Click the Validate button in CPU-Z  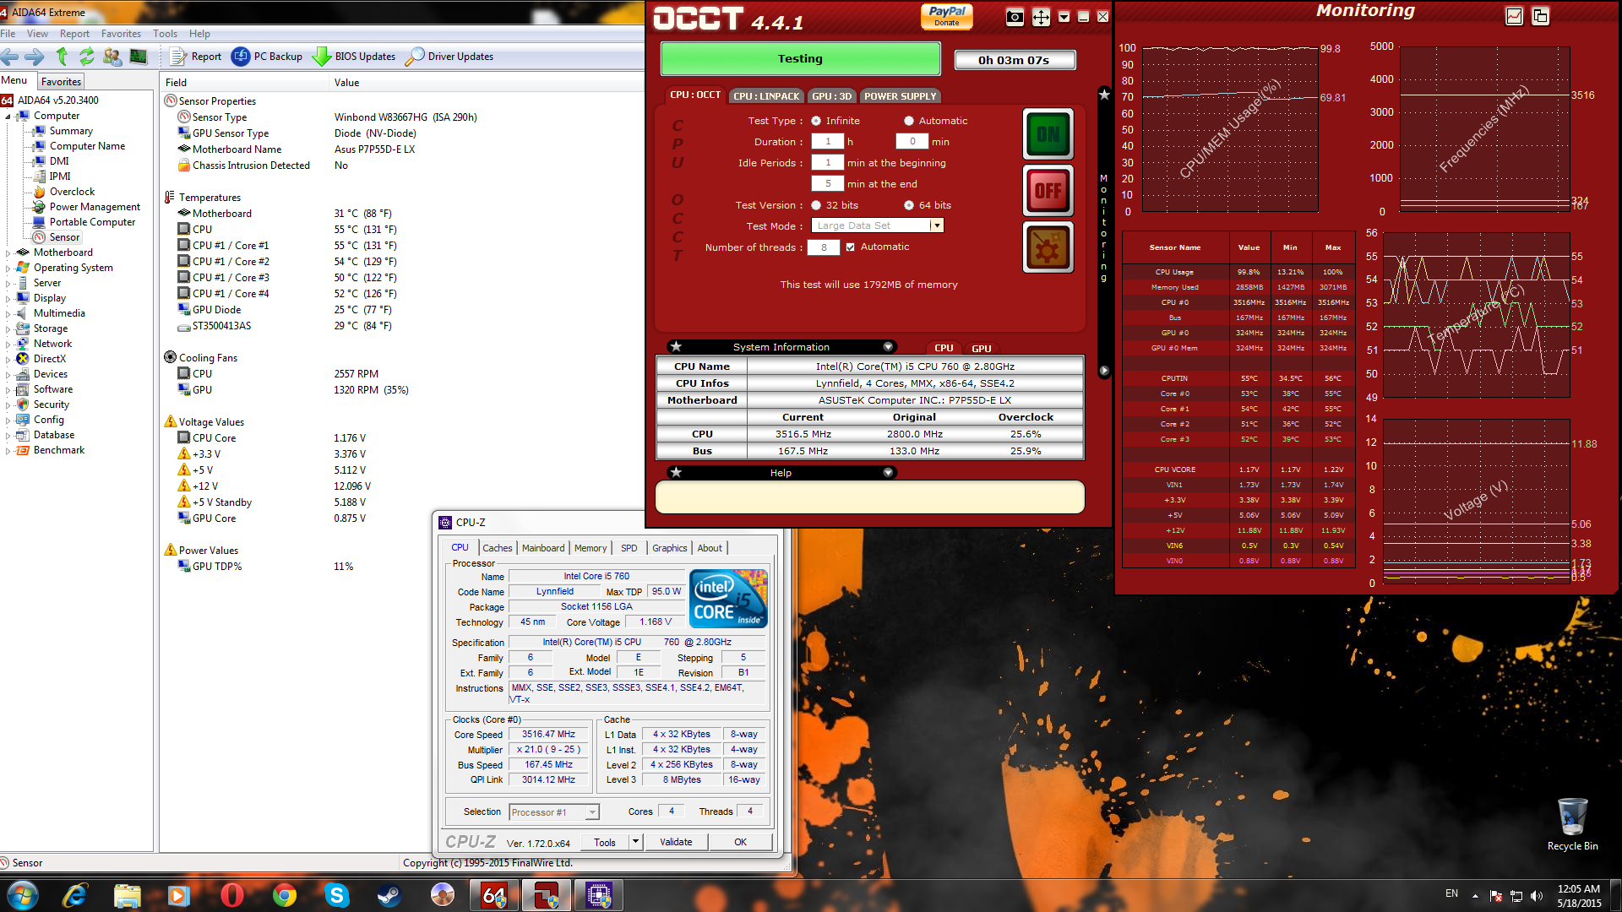pos(675,842)
